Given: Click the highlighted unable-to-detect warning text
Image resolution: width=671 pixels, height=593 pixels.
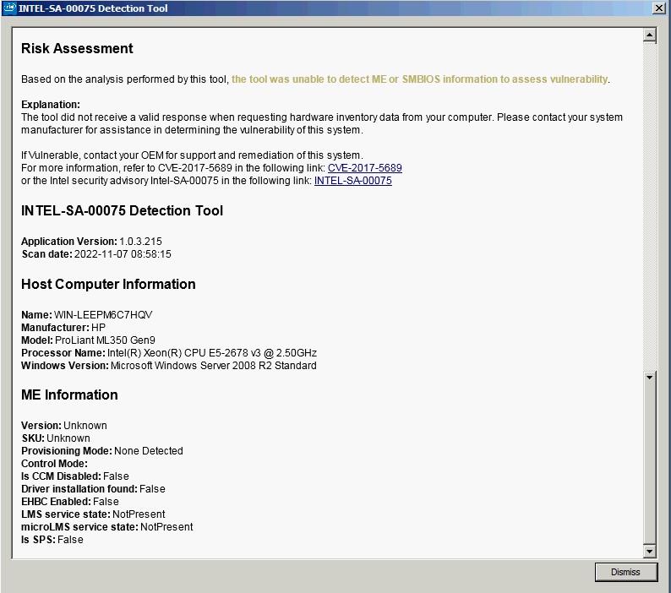Looking at the screenshot, I should [x=419, y=79].
